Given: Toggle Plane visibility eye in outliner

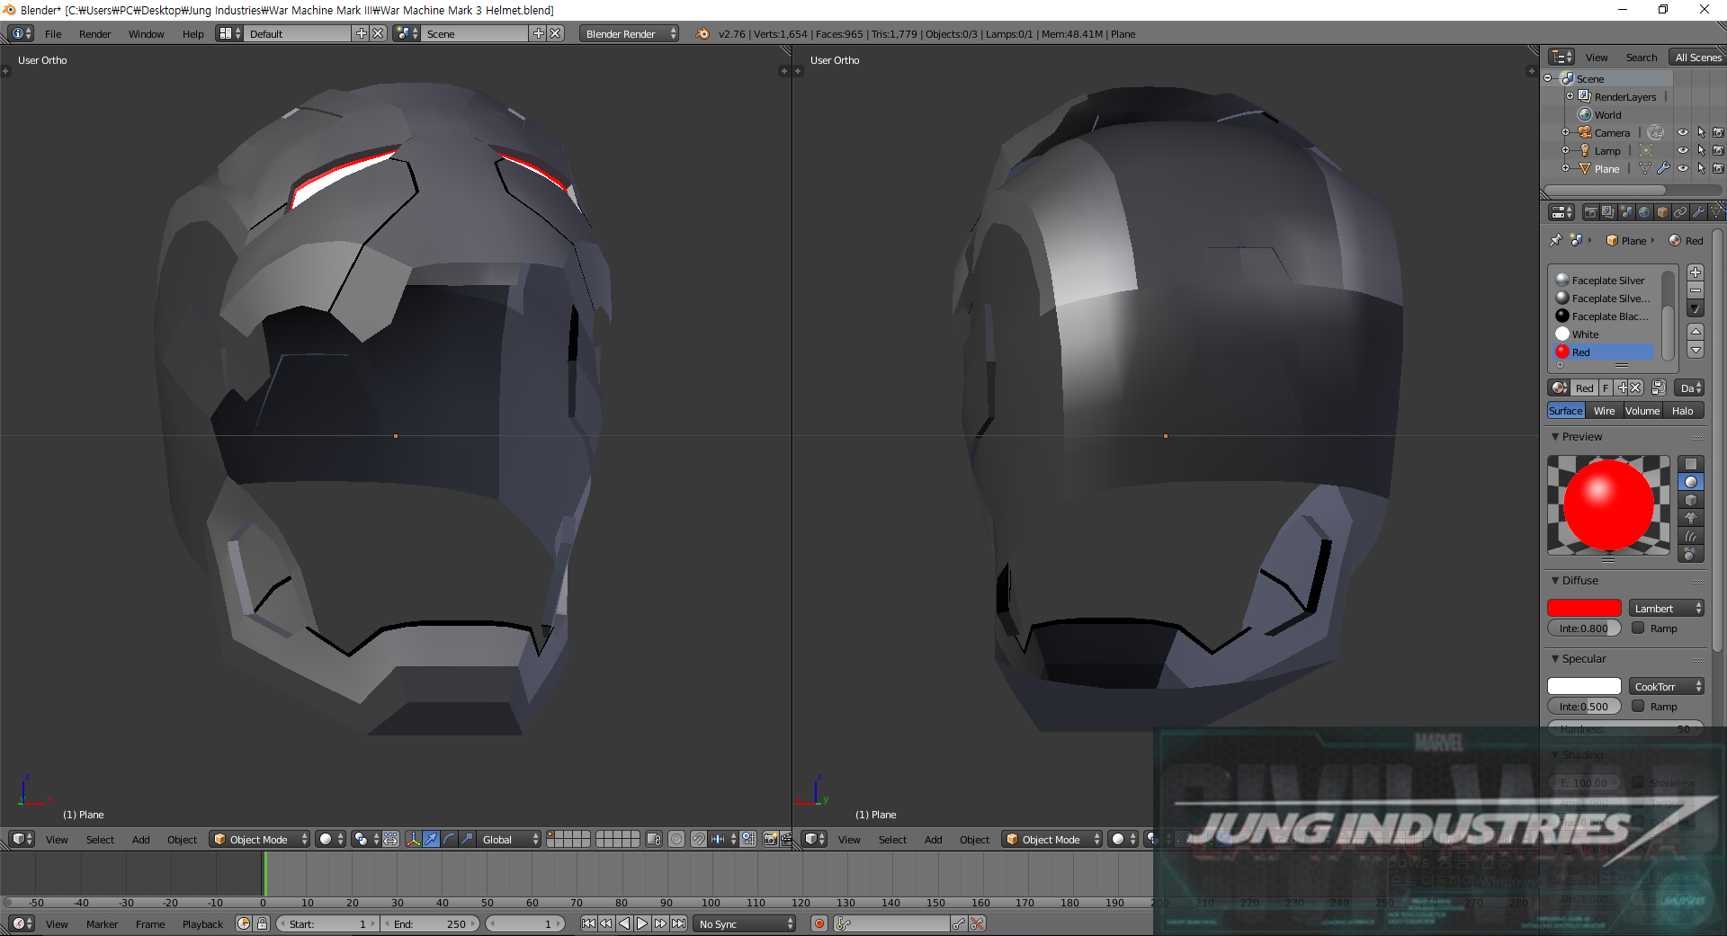Looking at the screenshot, I should (1683, 168).
